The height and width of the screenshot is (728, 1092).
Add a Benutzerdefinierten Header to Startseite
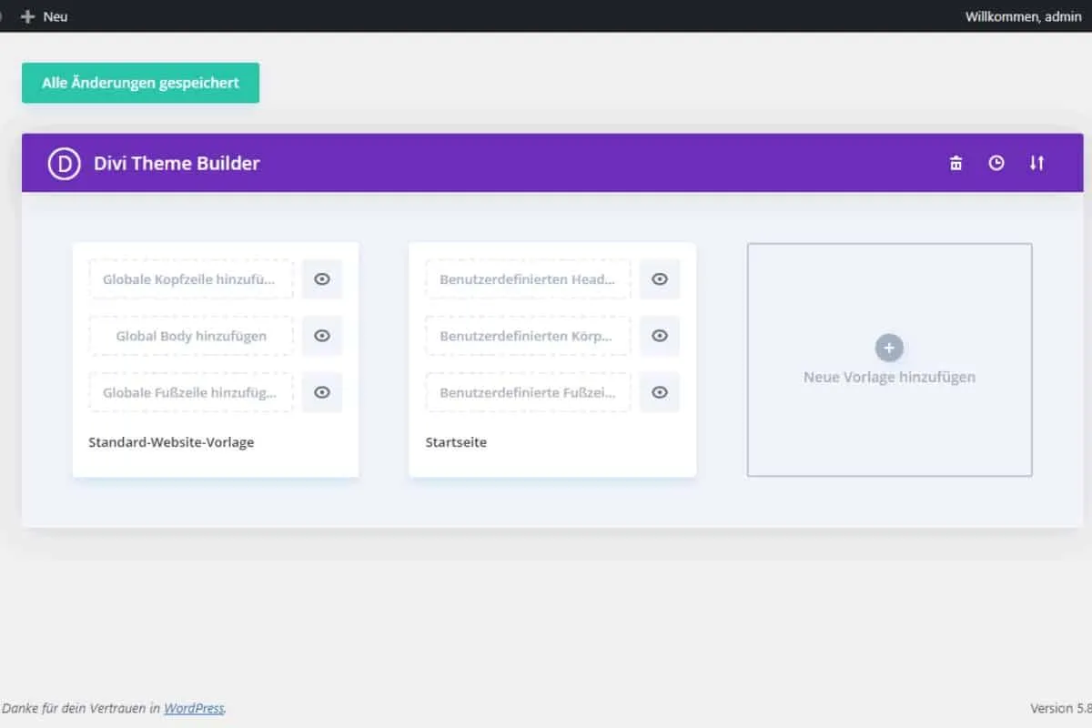[x=527, y=279]
